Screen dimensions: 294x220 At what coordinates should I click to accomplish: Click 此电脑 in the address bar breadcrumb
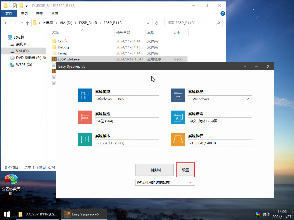coord(48,23)
